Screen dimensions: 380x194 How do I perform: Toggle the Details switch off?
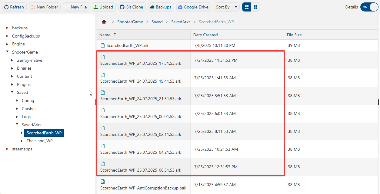pyautogui.click(x=369, y=7)
